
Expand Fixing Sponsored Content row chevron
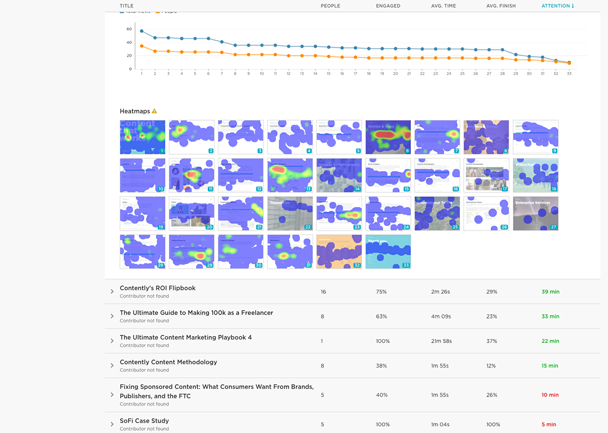[x=112, y=395]
